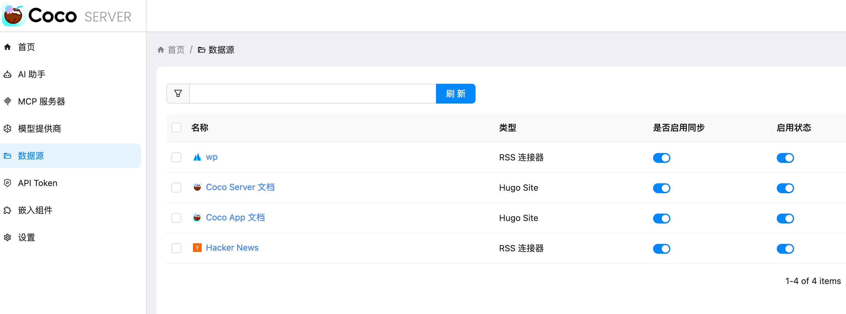Screen dimensions: 846x314
Task: Click the 首页 breadcrumb link
Action: coord(176,50)
